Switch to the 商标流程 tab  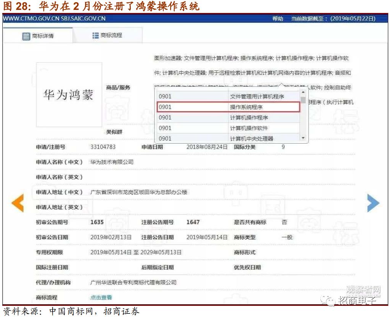(x=108, y=35)
